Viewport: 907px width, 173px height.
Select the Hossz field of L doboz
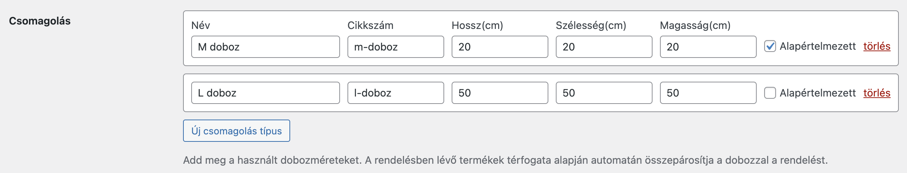click(500, 93)
